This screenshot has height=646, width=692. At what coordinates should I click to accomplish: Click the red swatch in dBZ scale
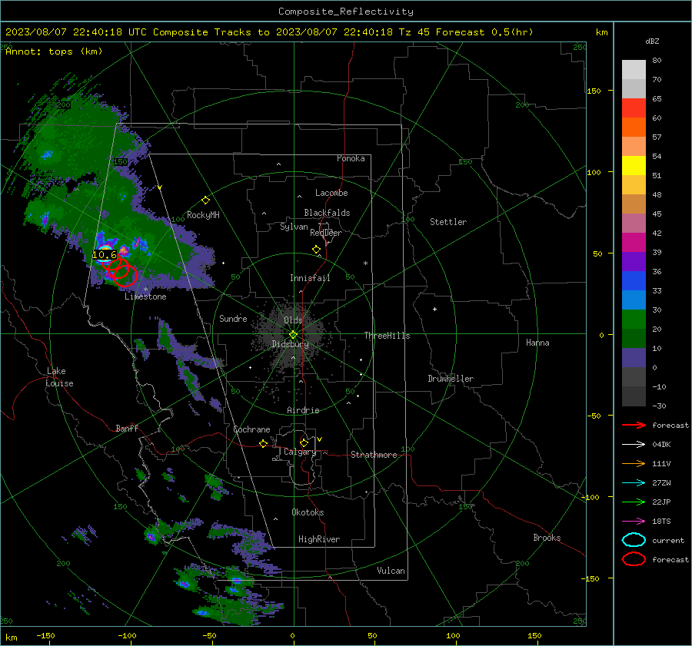click(634, 108)
